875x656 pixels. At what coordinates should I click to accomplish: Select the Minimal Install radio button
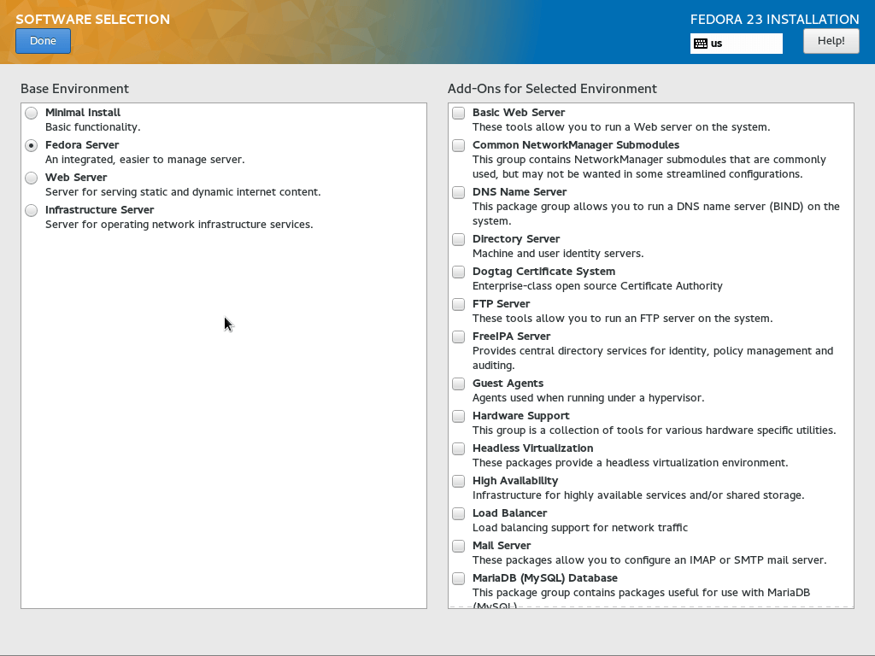tap(32, 113)
